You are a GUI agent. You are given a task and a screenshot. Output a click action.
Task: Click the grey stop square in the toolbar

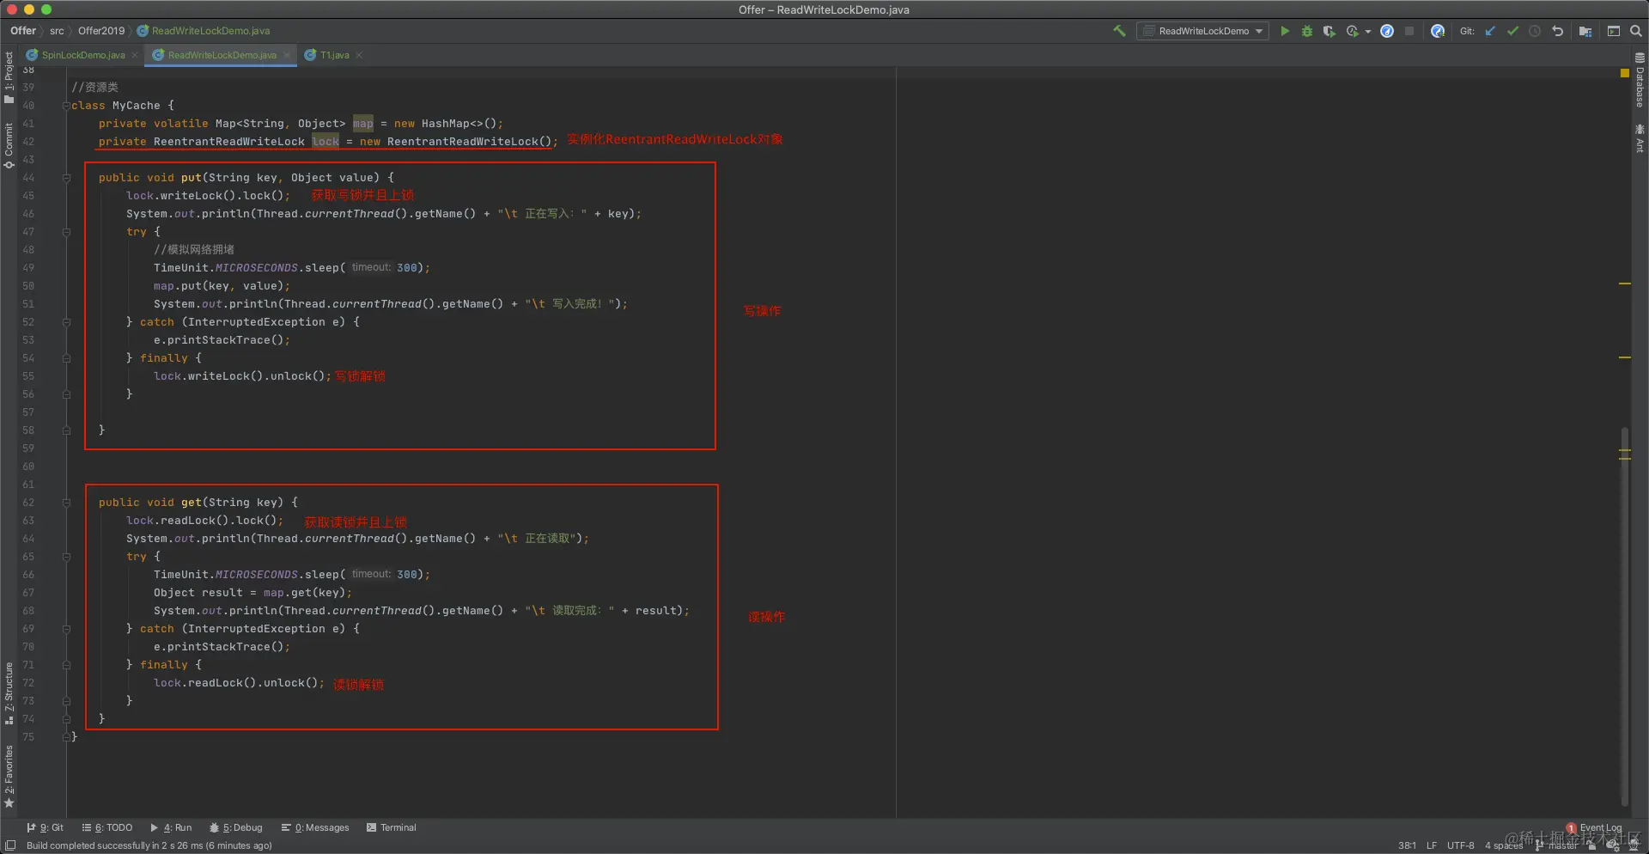point(1409,31)
